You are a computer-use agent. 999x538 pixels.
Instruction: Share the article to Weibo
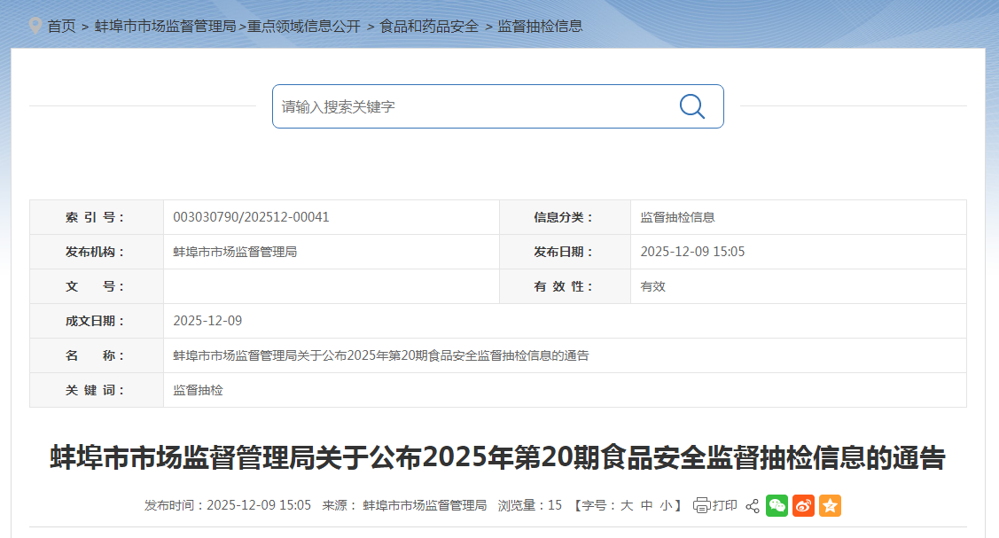tap(803, 505)
